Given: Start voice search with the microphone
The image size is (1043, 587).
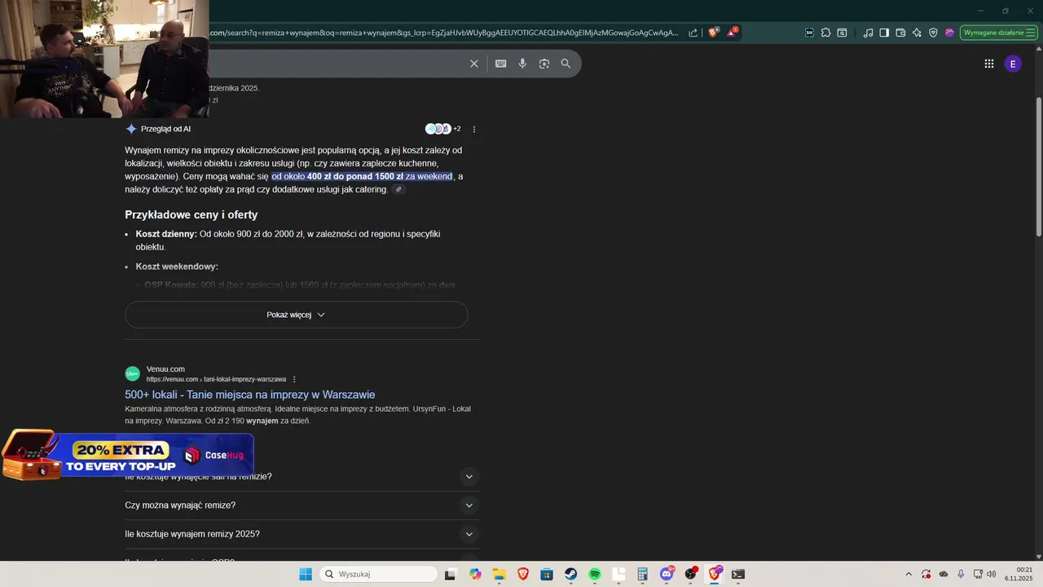Looking at the screenshot, I should [x=522, y=64].
